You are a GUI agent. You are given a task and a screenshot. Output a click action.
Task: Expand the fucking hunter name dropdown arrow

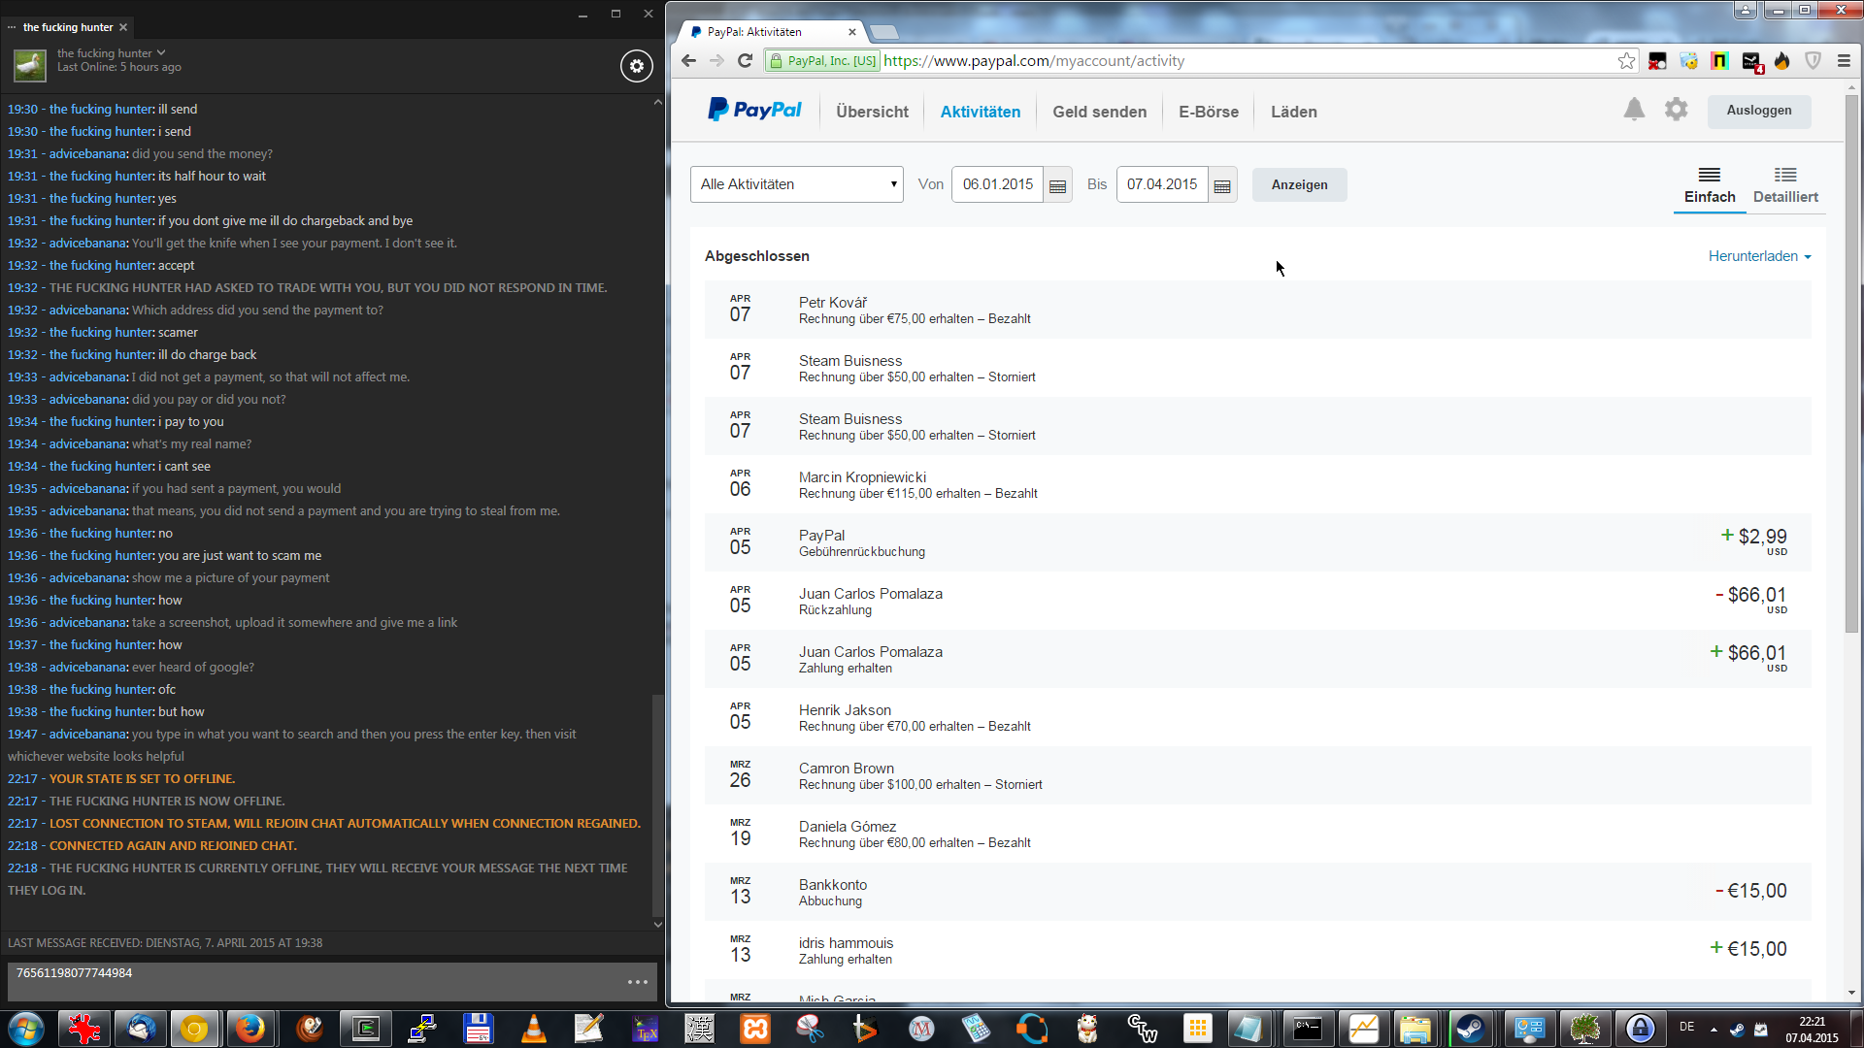[161, 53]
